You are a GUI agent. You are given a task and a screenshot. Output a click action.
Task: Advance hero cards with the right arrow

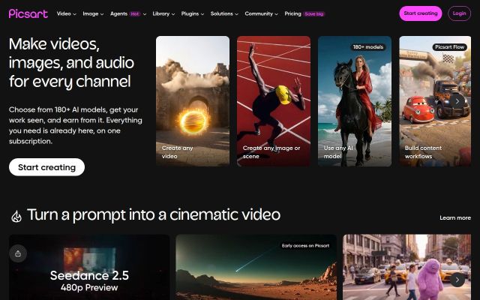[x=457, y=101]
